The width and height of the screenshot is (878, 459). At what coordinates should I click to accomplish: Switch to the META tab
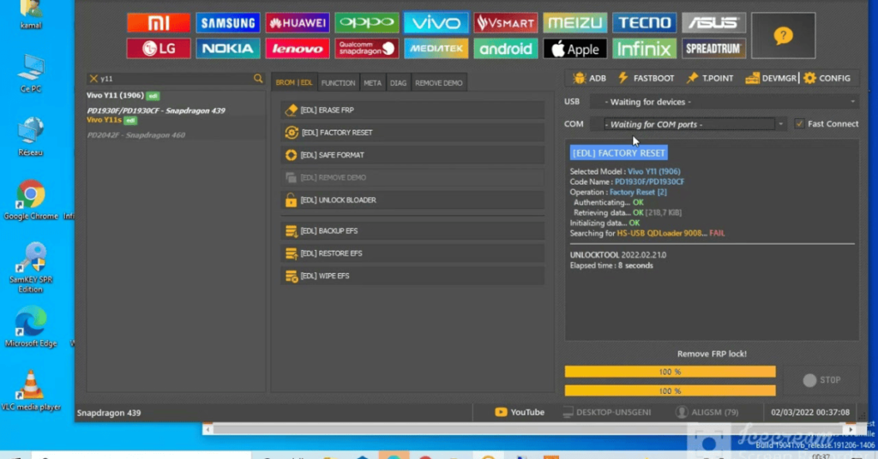372,83
